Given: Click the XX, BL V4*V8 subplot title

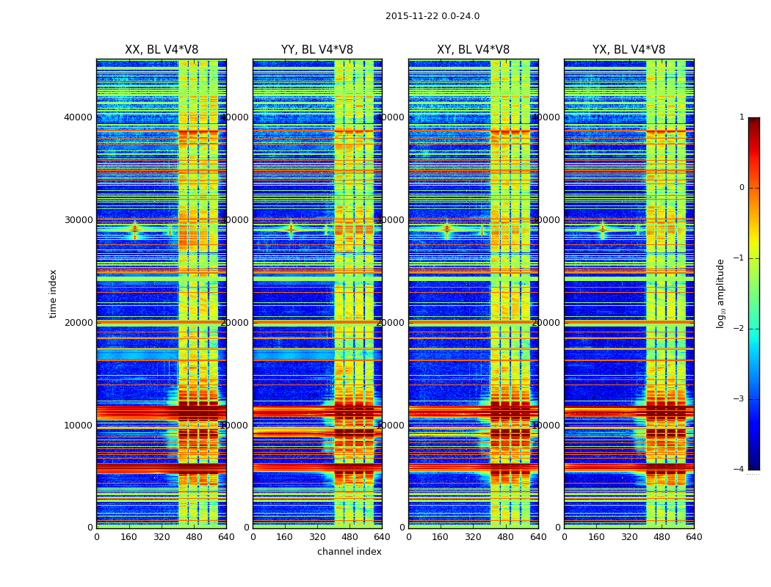Looking at the screenshot, I should tap(162, 50).
